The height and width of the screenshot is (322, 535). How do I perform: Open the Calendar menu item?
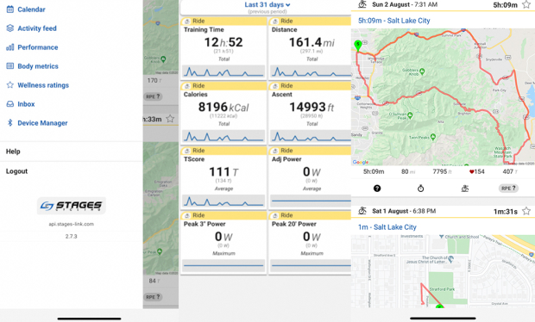[26, 9]
